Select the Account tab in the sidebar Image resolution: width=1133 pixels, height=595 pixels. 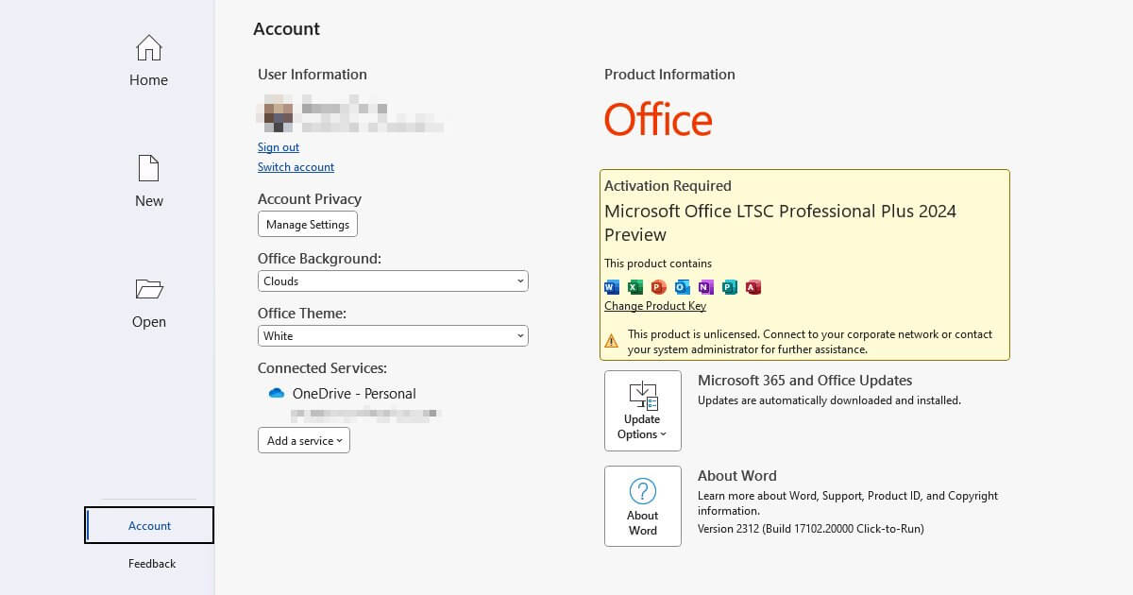pos(149,525)
